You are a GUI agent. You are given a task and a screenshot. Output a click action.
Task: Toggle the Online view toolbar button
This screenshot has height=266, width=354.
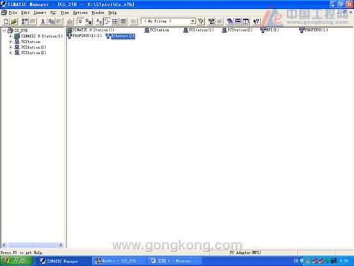88,21
